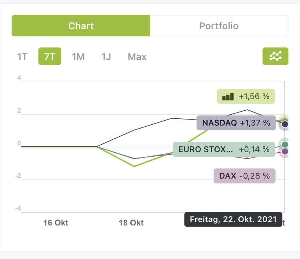Toggle the benchmark comparison chart icon
The height and width of the screenshot is (259, 300).
coord(275,56)
